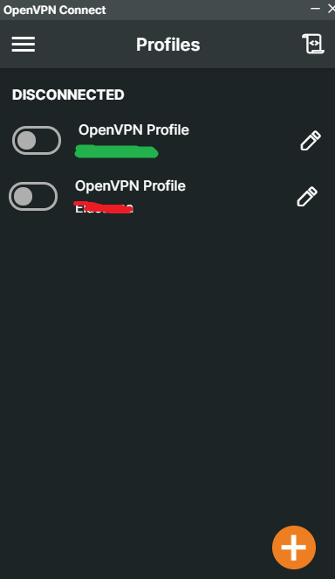The image size is (335, 579).
Task: Open the hamburger navigation menu
Action: [x=24, y=45]
